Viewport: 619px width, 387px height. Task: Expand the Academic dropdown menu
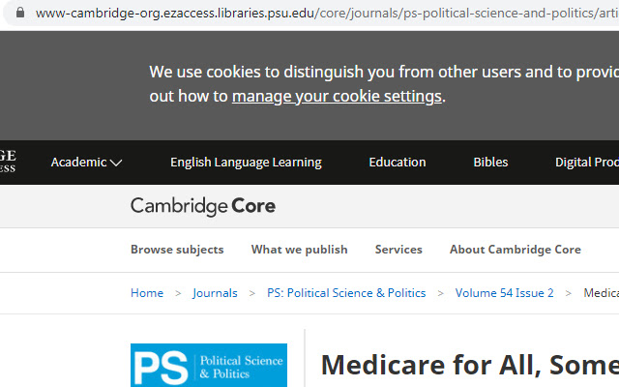click(x=86, y=163)
